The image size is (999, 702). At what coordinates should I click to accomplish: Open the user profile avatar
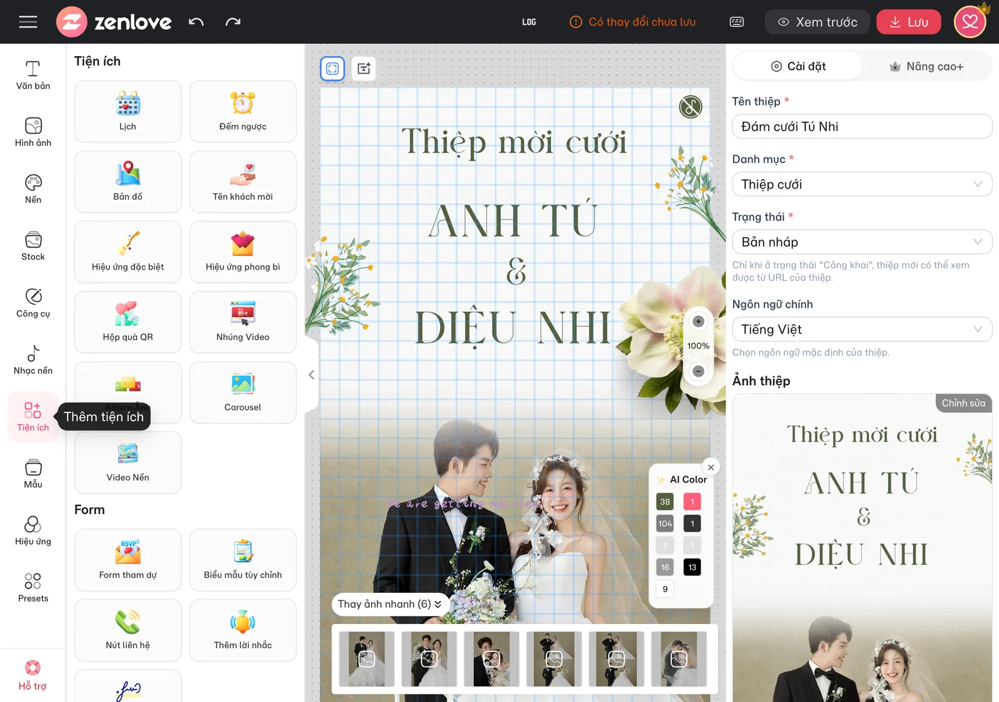click(x=970, y=22)
